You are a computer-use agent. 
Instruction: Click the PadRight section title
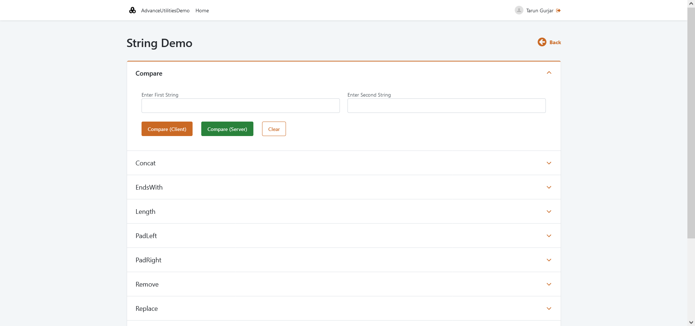click(148, 260)
